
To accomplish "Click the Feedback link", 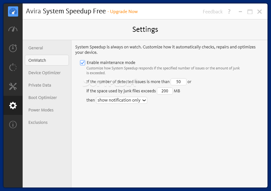I will 213,12.
